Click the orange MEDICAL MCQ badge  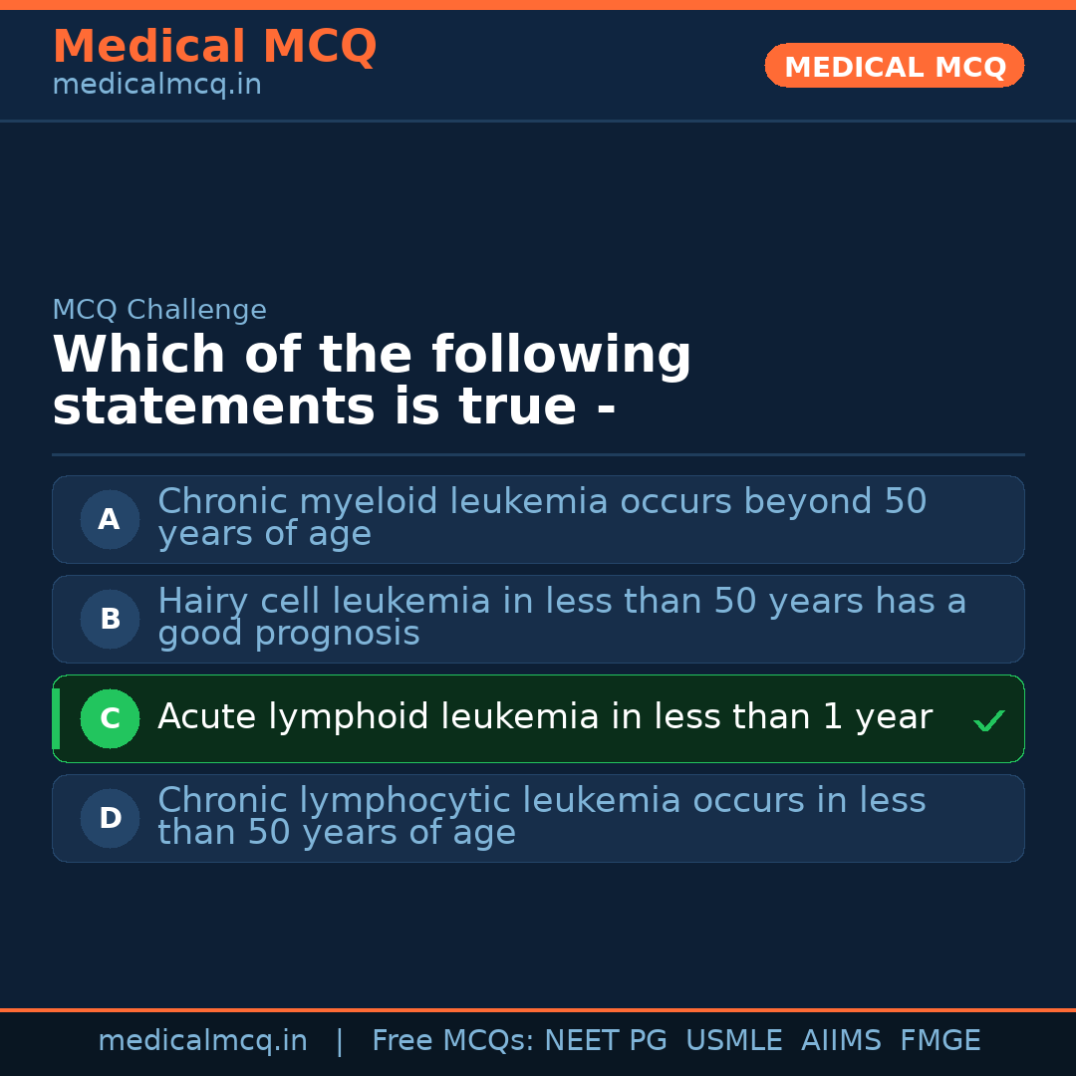pyautogui.click(x=894, y=66)
